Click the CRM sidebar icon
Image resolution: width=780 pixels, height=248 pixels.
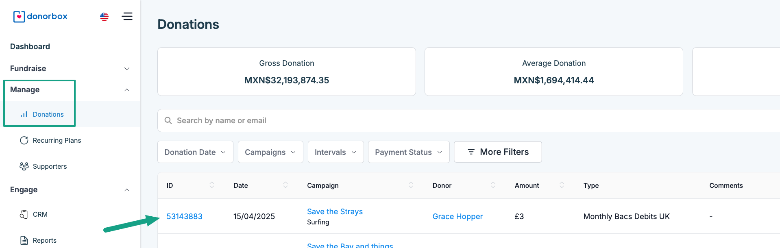pos(24,214)
